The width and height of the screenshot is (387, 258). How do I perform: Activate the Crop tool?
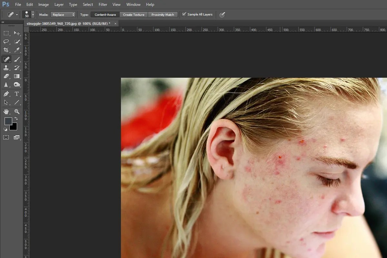(6, 50)
